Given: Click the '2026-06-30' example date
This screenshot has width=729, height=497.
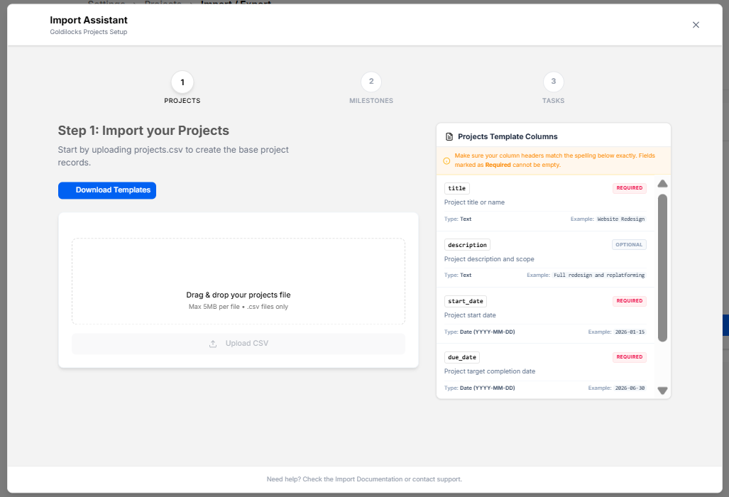Looking at the screenshot, I should pyautogui.click(x=630, y=388).
